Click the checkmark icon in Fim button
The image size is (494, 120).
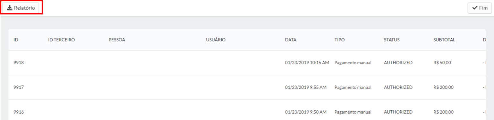click(475, 8)
